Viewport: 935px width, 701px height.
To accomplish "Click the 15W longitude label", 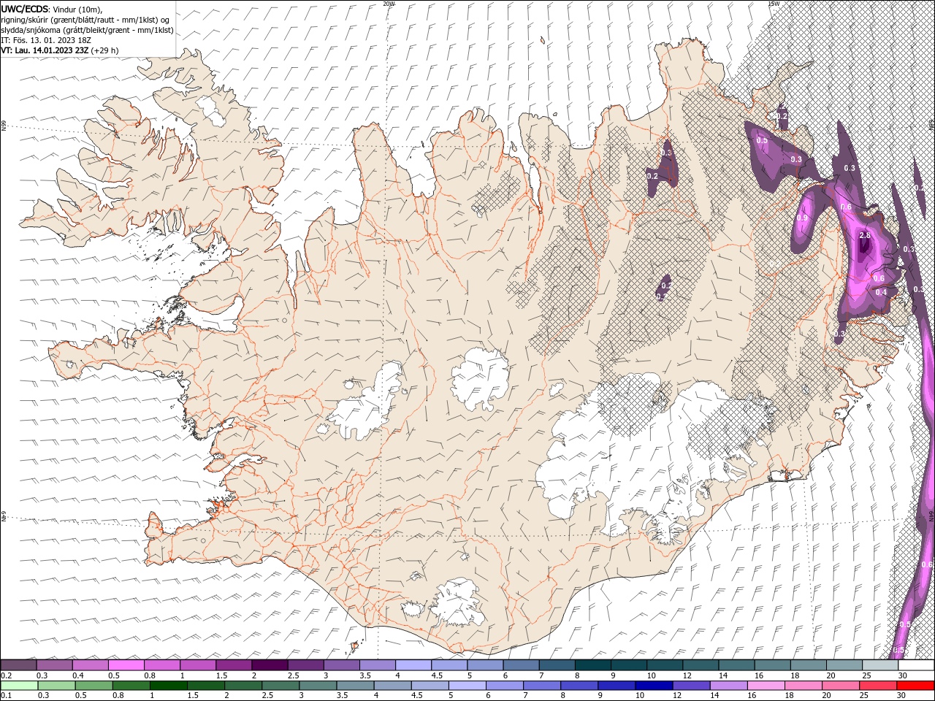I will tap(774, 4).
